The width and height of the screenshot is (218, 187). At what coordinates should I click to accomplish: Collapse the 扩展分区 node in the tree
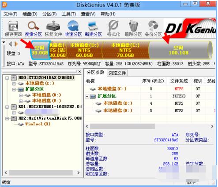click(14, 89)
